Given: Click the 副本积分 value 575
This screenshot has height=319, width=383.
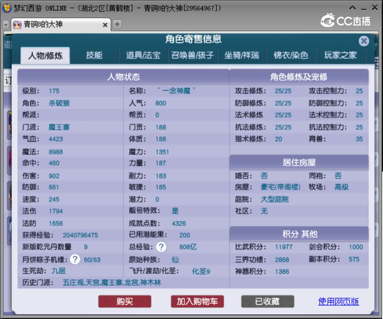Looking at the screenshot, I should tap(354, 259).
